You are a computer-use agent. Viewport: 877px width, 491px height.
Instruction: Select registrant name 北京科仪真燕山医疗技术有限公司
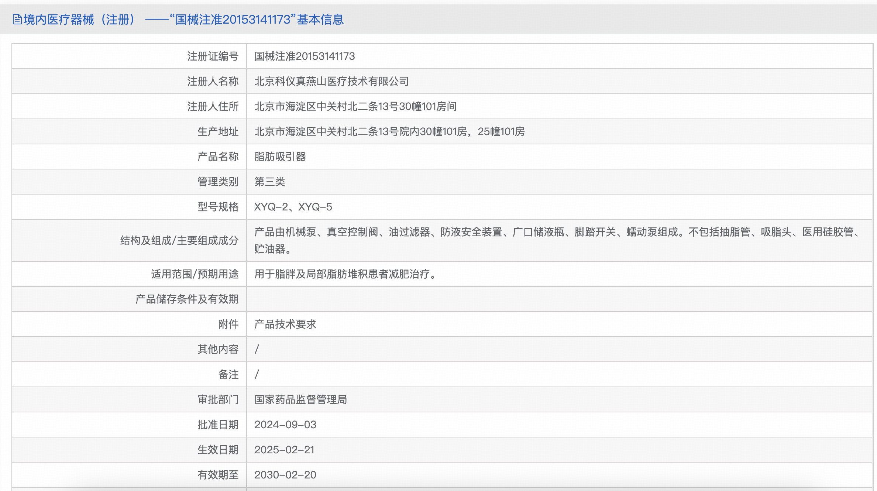[x=331, y=81]
